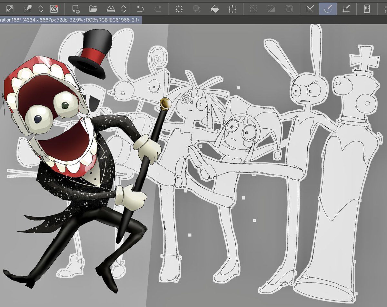Disable the highlighted Snap to Special Ruler
Viewport: 387px width, 307px height.
pyautogui.click(x=328, y=9)
